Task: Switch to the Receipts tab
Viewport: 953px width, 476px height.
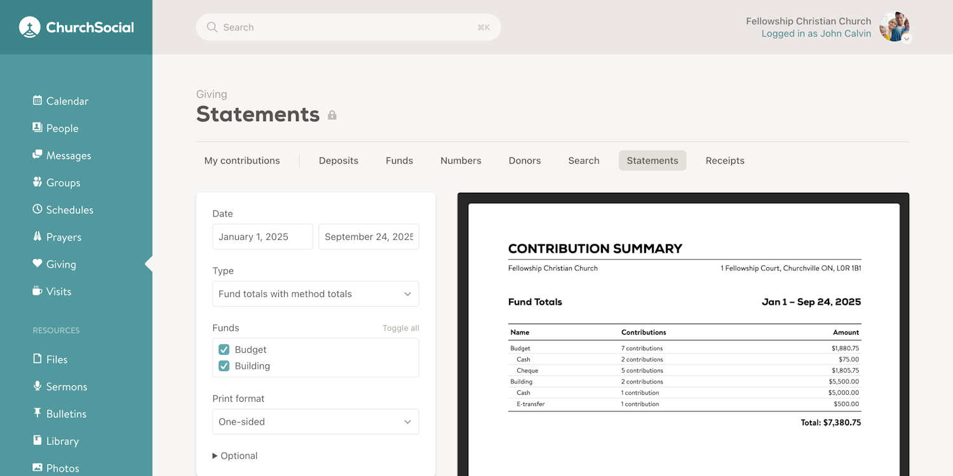Action: (x=724, y=161)
